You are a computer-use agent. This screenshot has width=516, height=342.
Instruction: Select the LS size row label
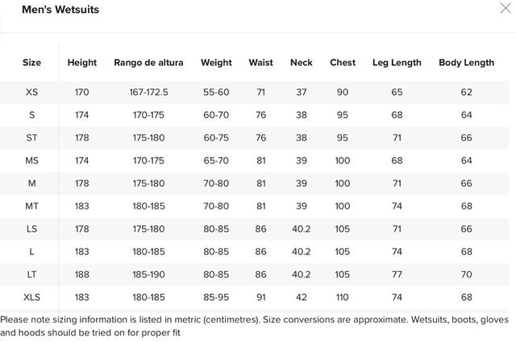coord(31,229)
